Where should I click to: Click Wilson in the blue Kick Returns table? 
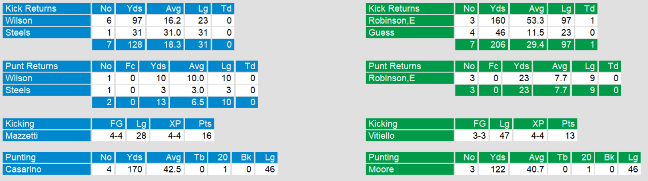coord(19,20)
